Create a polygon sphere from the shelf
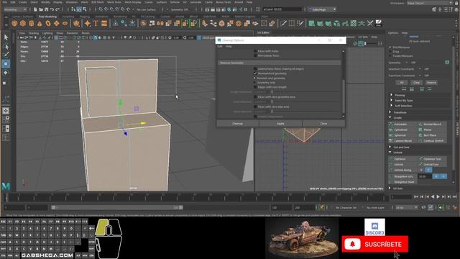Image resolution: width=460 pixels, height=259 pixels. click(14, 24)
